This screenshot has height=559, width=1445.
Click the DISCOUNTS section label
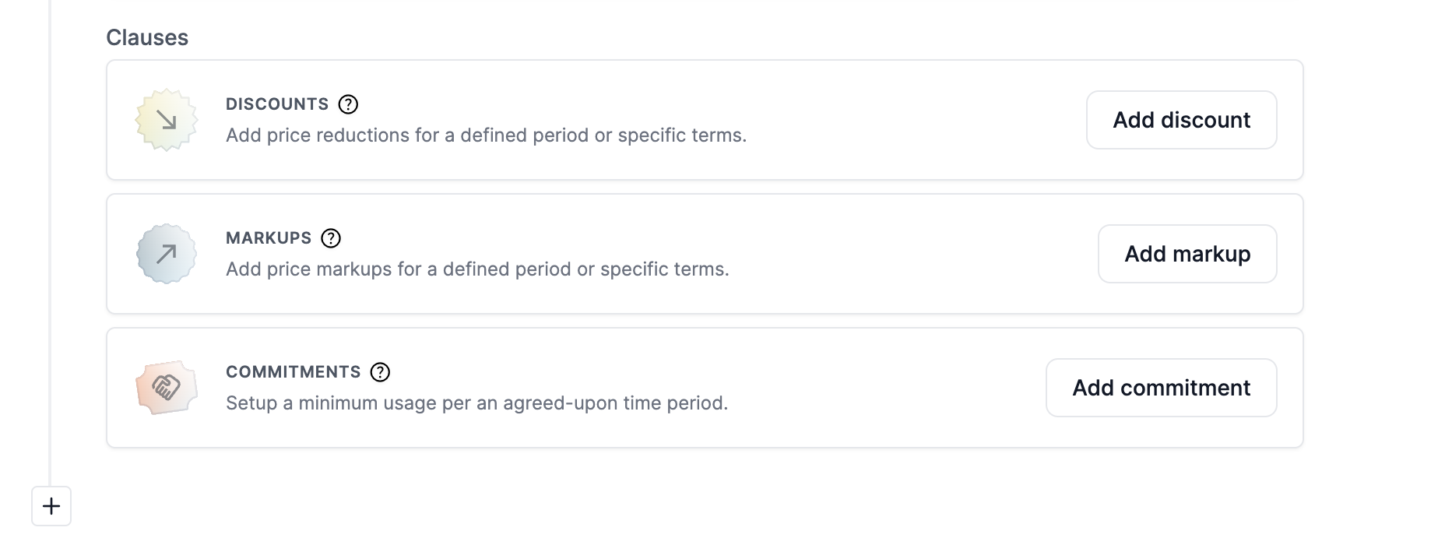[x=277, y=104]
